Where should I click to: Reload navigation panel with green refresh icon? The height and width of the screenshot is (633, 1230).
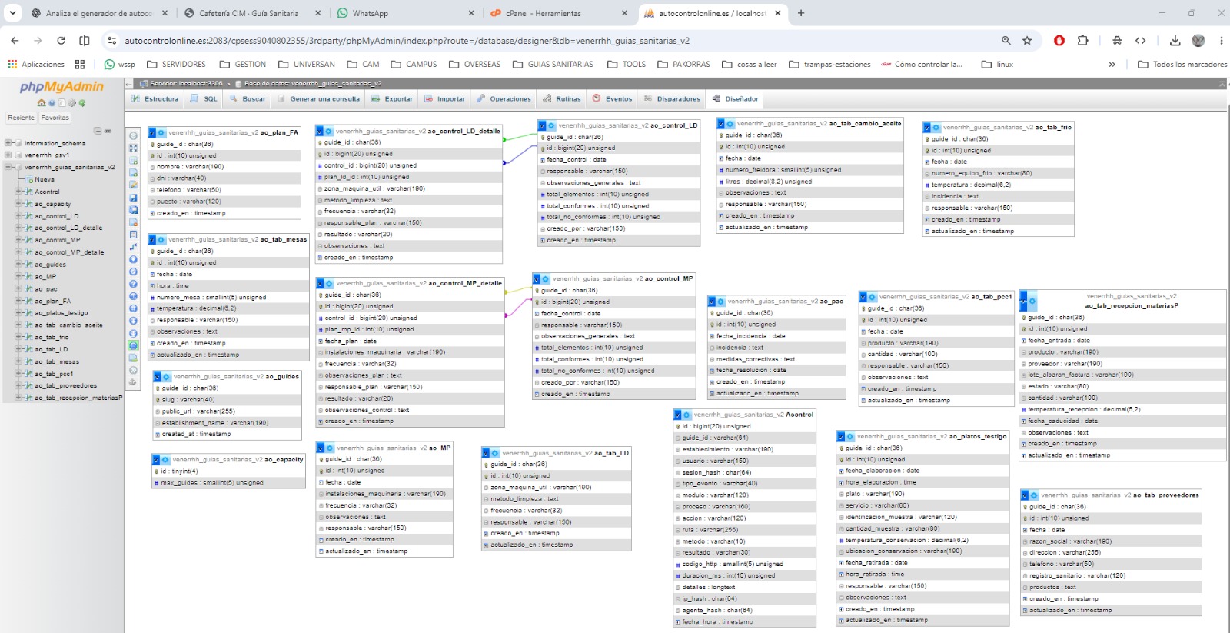[81, 102]
